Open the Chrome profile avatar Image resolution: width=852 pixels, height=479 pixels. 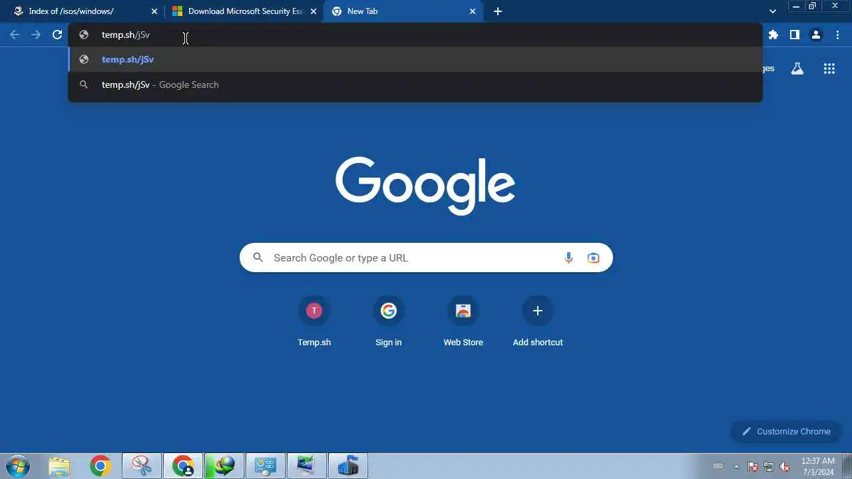(816, 35)
